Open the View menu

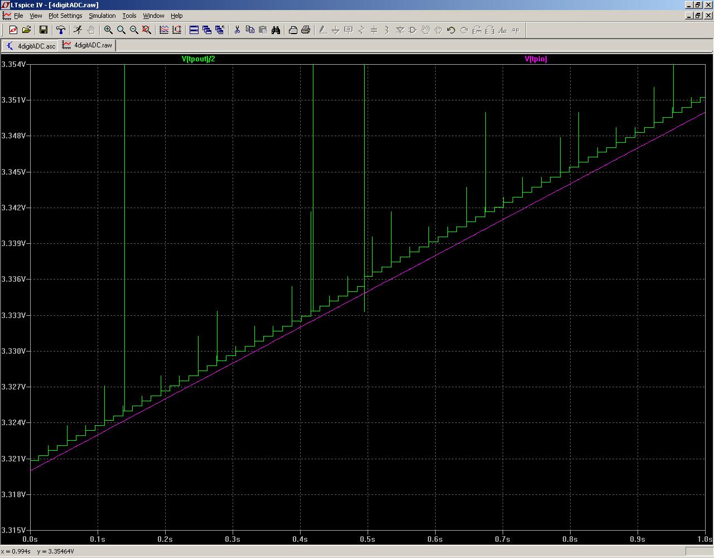pyautogui.click(x=36, y=16)
